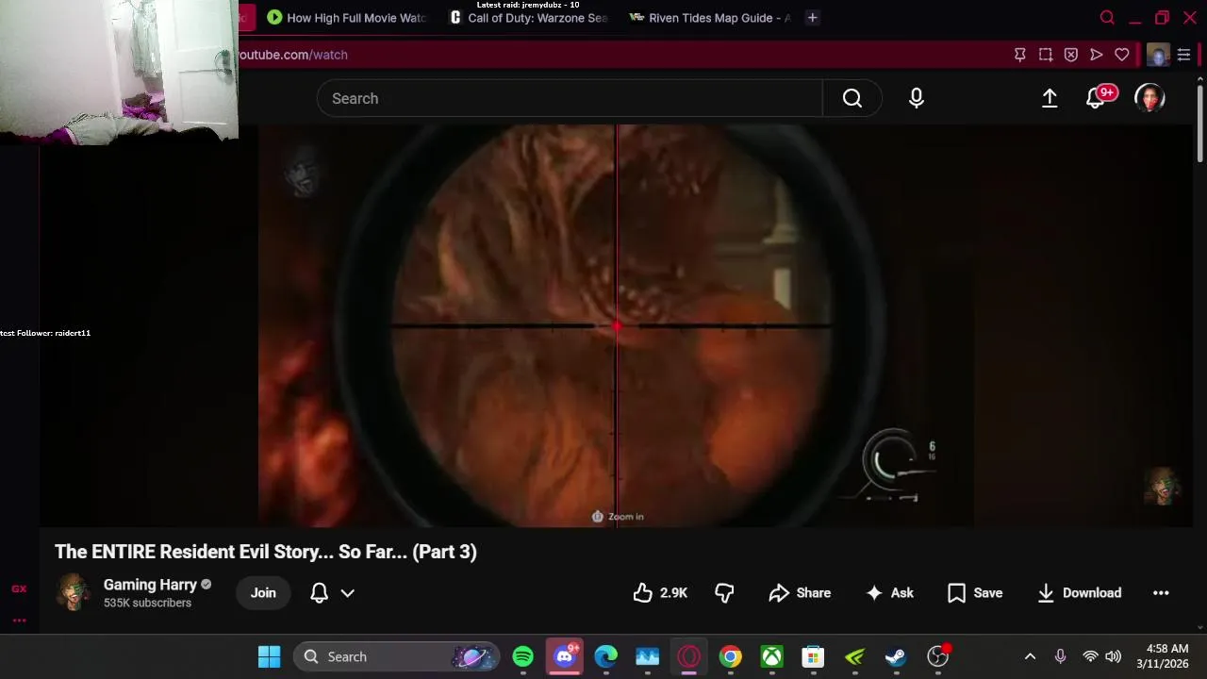Open Opera GX taskbar icon
This screenshot has width=1207, height=679.
pyautogui.click(x=689, y=656)
